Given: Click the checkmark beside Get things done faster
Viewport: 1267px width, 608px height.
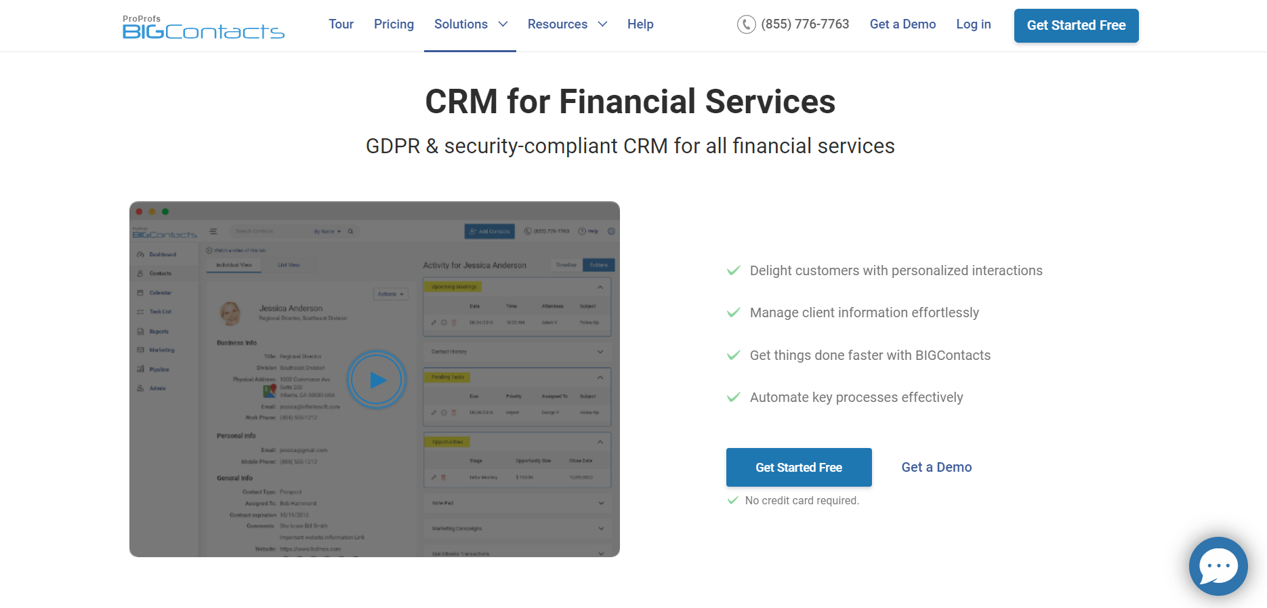Looking at the screenshot, I should coord(733,355).
